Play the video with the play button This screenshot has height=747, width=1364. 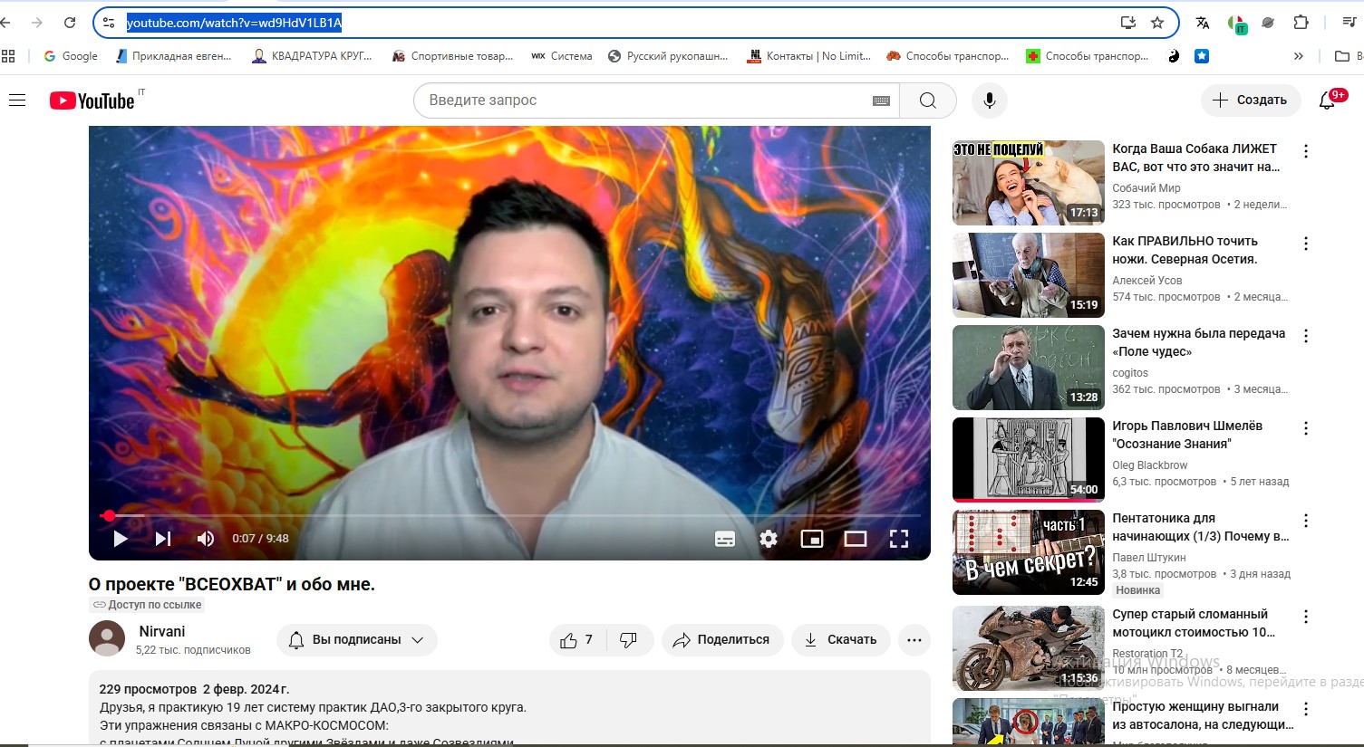121,539
